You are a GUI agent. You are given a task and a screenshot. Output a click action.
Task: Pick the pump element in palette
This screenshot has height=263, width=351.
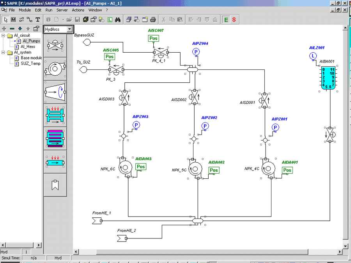click(x=55, y=69)
